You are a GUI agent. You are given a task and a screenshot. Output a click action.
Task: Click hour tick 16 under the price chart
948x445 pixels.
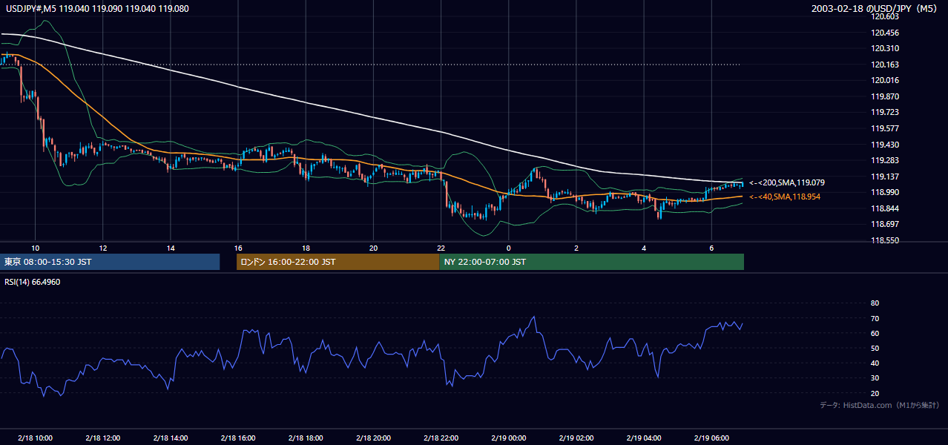(x=238, y=248)
